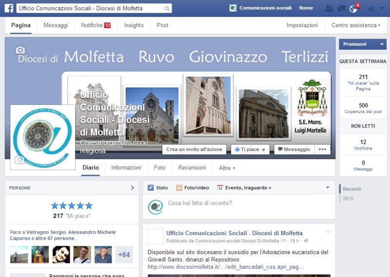The width and height of the screenshot is (390, 277).
Task: Switch to the Insights tab
Action: (134, 25)
